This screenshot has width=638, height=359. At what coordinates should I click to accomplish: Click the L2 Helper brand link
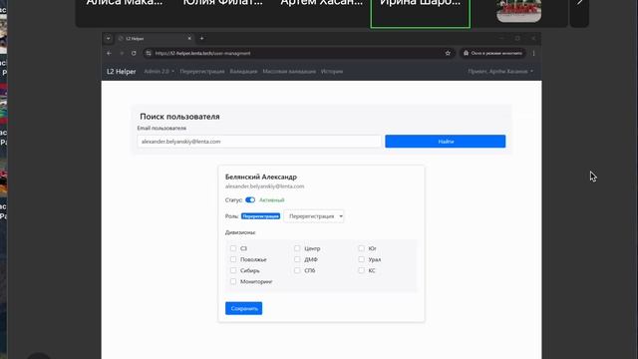(122, 71)
